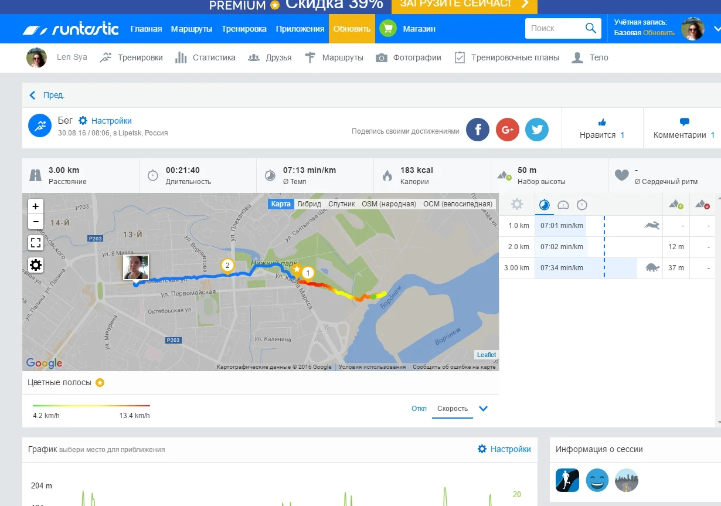
Task: Open account dropdown arrow near avatar
Action: coord(716,29)
